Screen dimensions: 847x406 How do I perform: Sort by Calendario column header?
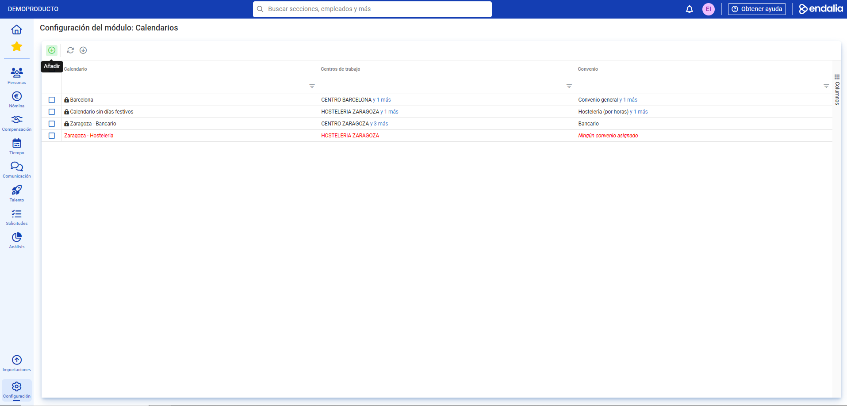pyautogui.click(x=76, y=69)
